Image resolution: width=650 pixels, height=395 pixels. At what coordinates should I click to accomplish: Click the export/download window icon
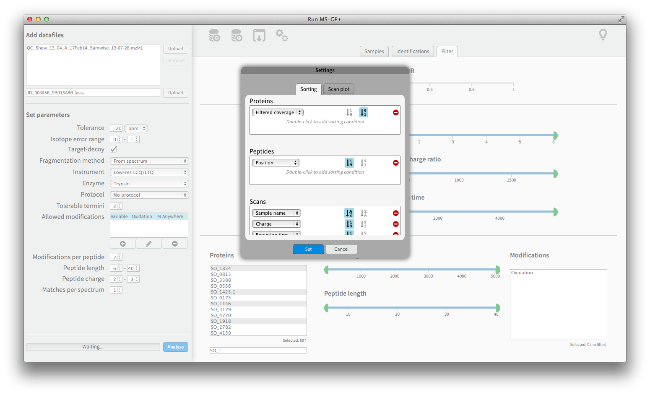(259, 35)
